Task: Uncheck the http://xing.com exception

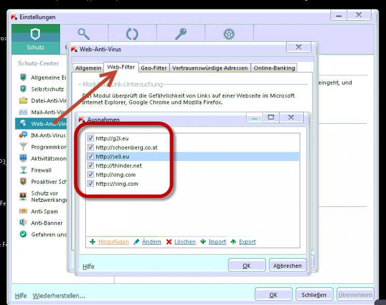Action: tap(91, 174)
